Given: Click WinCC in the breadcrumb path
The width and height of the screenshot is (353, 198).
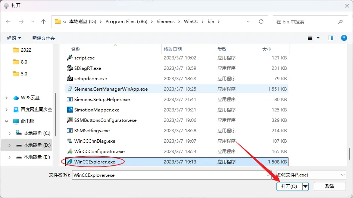Looking at the screenshot, I should click(x=191, y=22).
